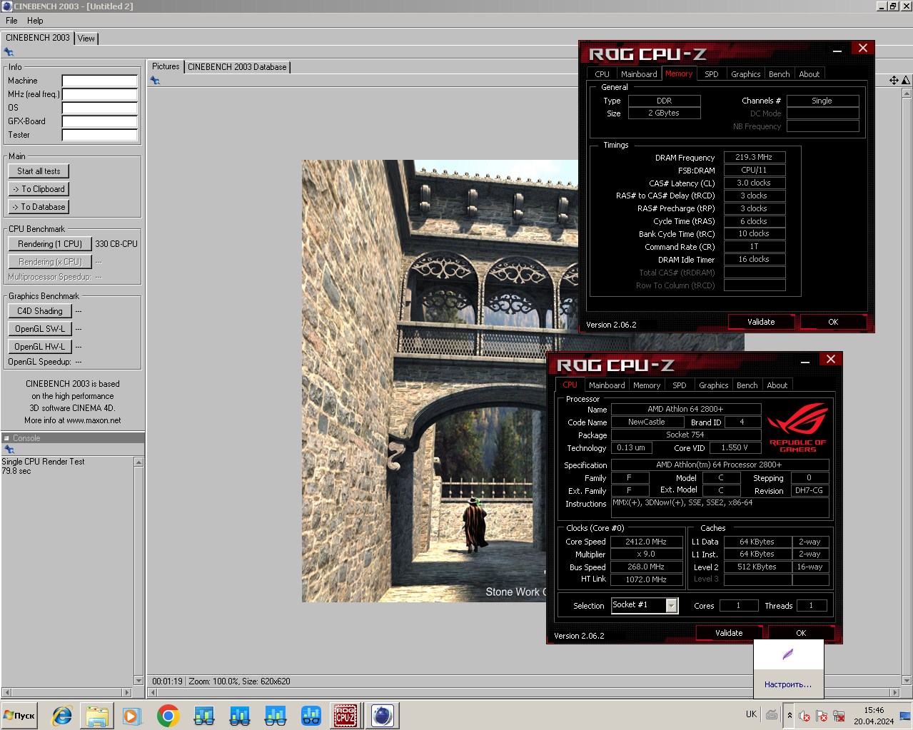Viewport: 913px width, 730px height.
Task: Click the Console panel scroll-down arrow
Action: click(139, 680)
